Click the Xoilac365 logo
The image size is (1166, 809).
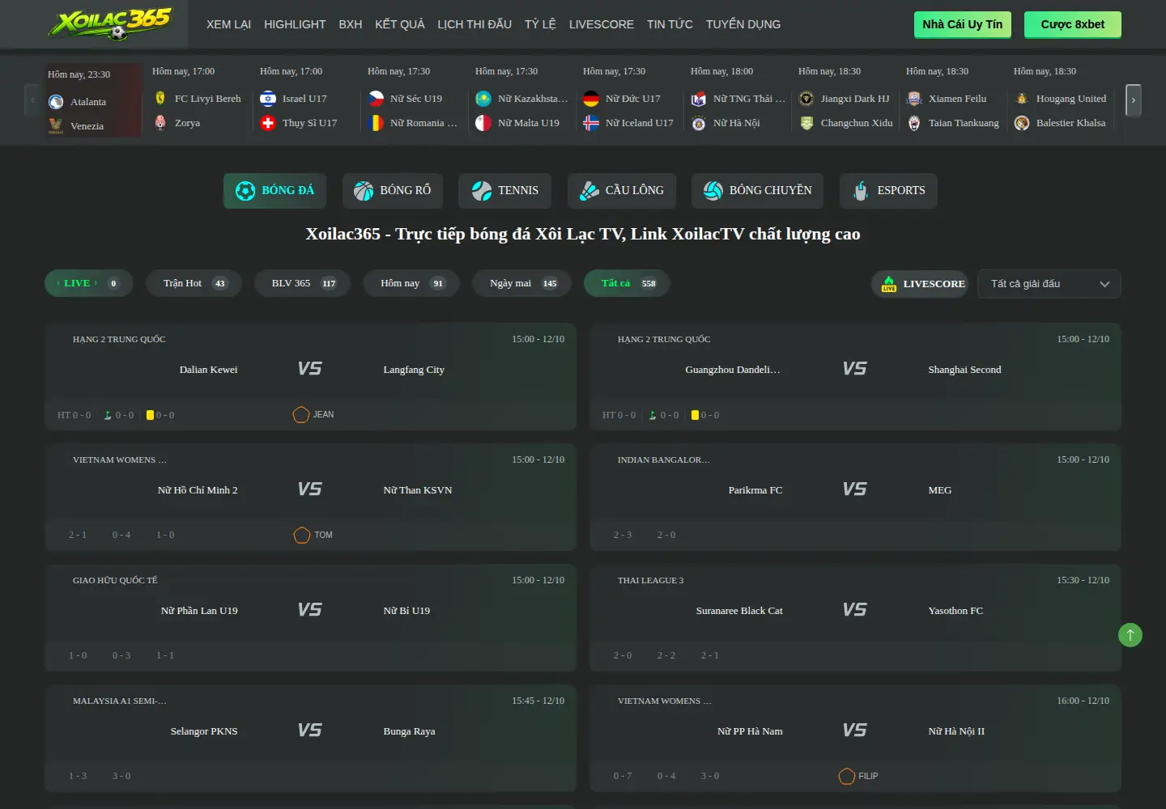(x=110, y=24)
